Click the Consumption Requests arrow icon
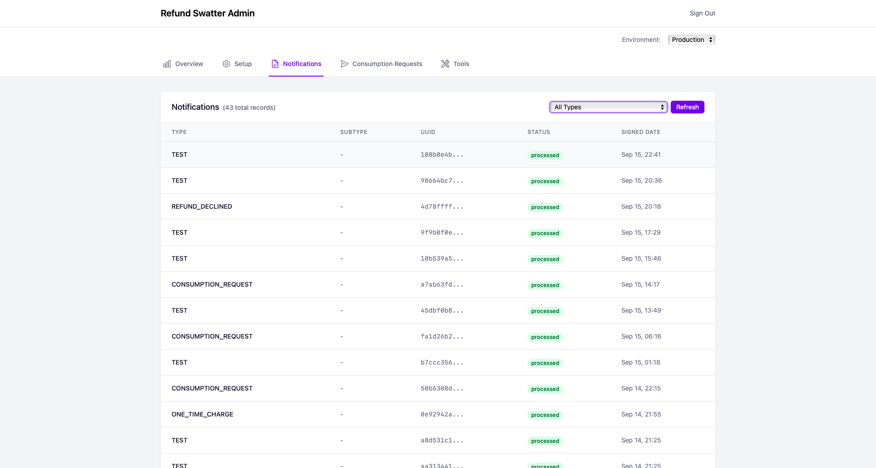876x468 pixels. pos(344,64)
